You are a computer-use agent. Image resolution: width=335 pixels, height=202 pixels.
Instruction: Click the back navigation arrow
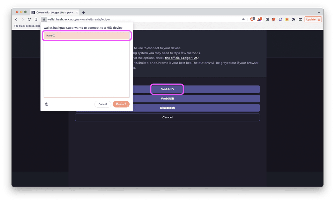tap(16, 19)
